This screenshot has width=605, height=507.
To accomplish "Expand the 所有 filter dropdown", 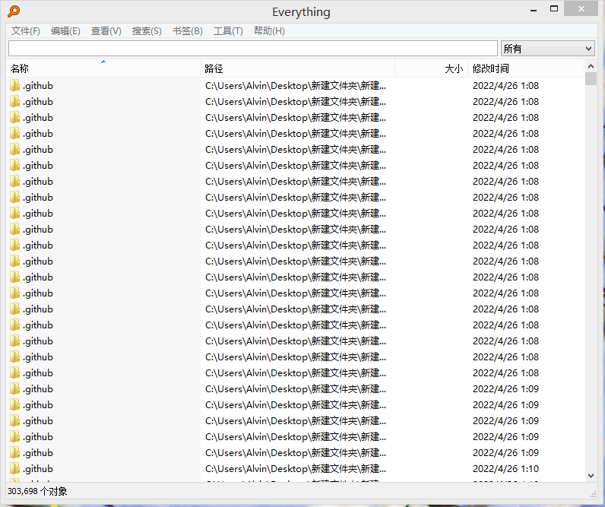I will click(x=547, y=49).
